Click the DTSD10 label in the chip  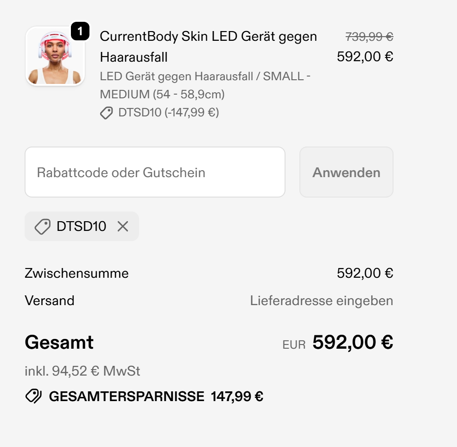(x=81, y=226)
